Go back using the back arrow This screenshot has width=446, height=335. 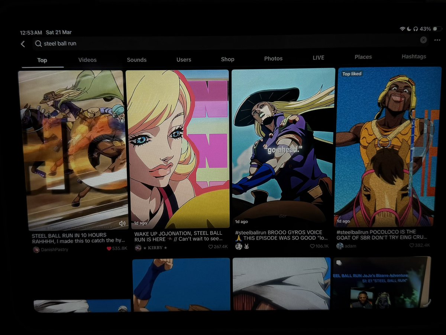(23, 44)
